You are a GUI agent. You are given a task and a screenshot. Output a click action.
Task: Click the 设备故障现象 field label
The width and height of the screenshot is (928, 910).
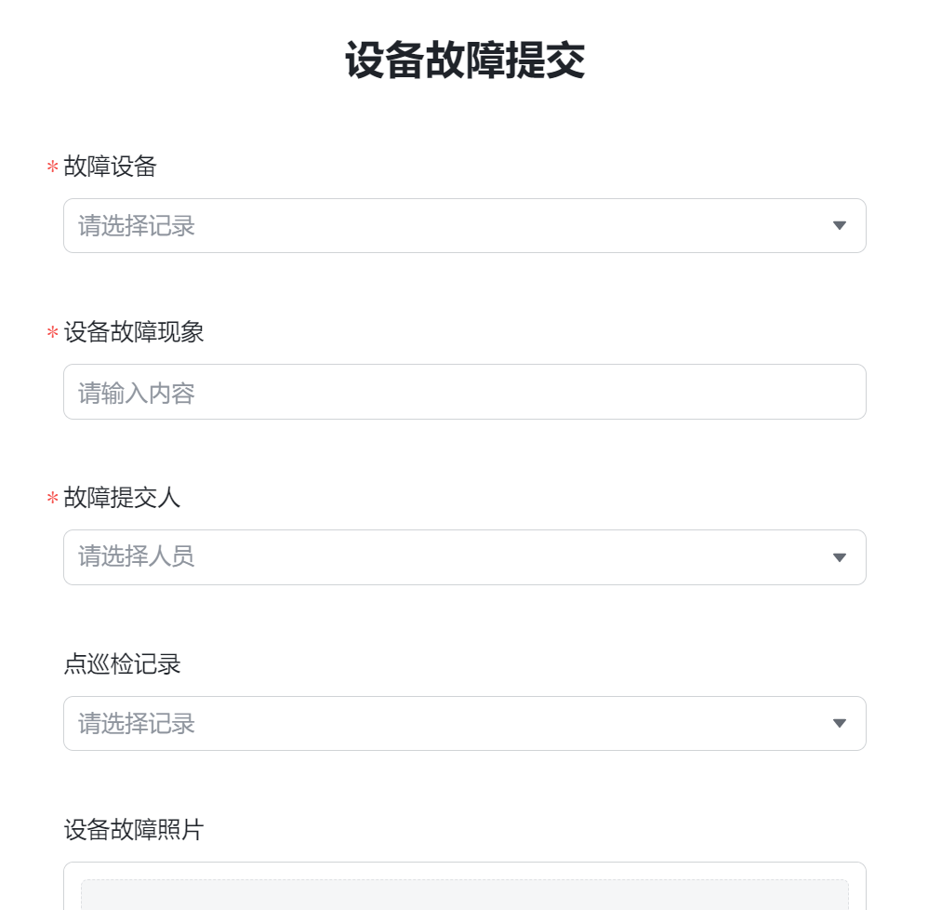pyautogui.click(x=134, y=331)
